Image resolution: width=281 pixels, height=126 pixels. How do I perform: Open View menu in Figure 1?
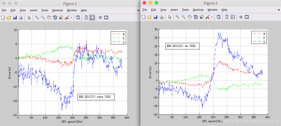23,10
